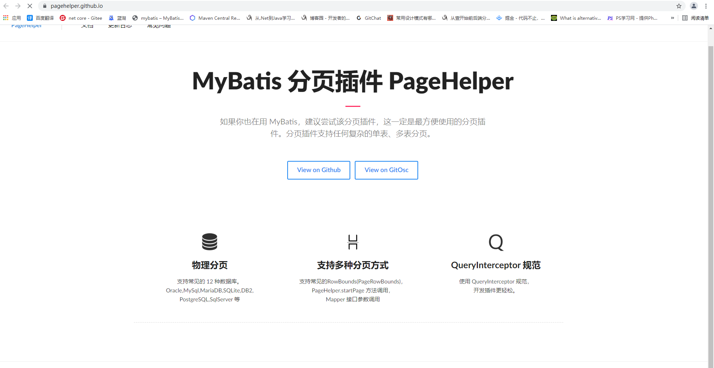
Task: Open the 博客园 bookmark
Action: point(325,18)
